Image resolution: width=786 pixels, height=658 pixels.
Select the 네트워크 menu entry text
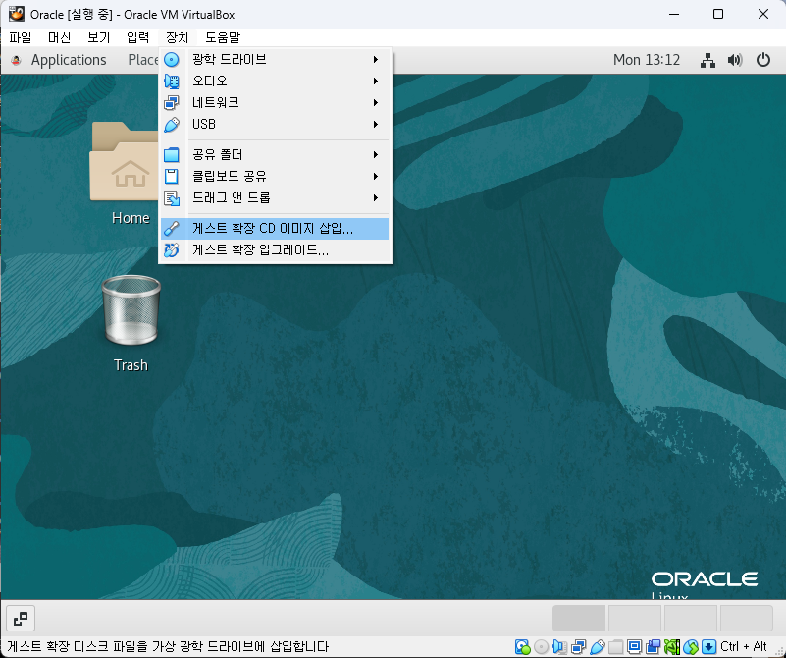[216, 103]
